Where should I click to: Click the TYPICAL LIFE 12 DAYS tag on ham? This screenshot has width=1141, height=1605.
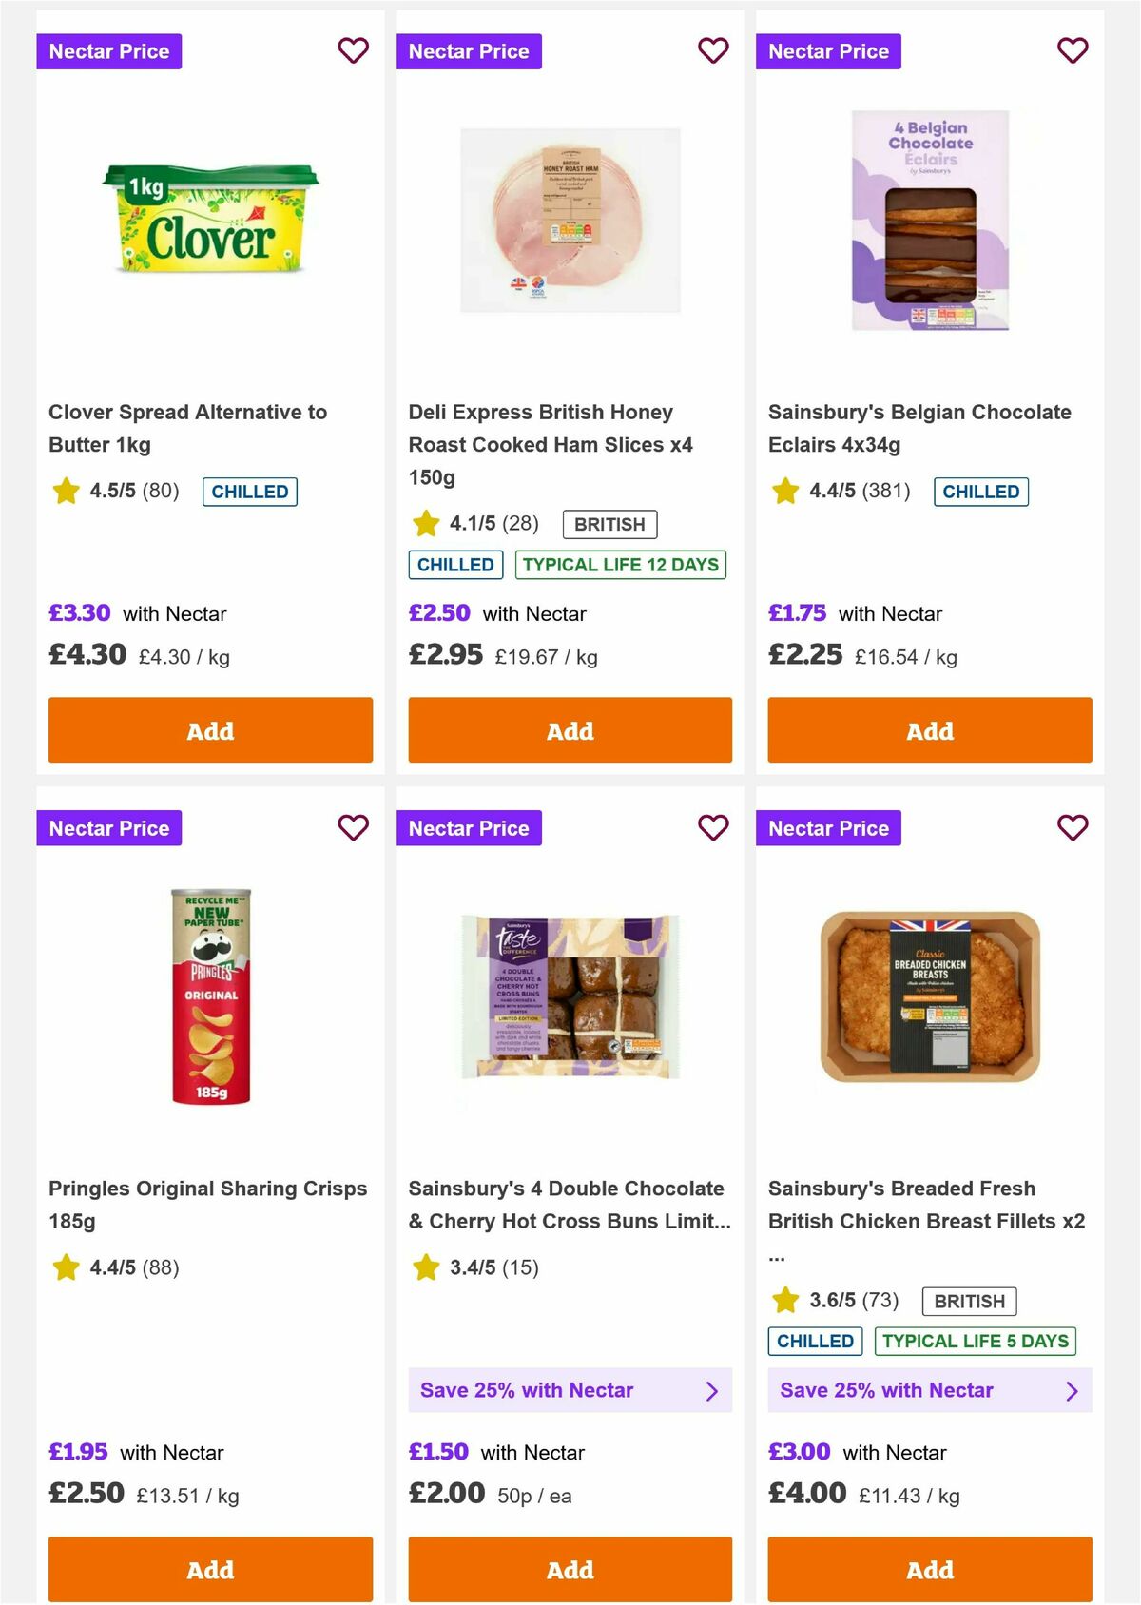[x=621, y=564]
